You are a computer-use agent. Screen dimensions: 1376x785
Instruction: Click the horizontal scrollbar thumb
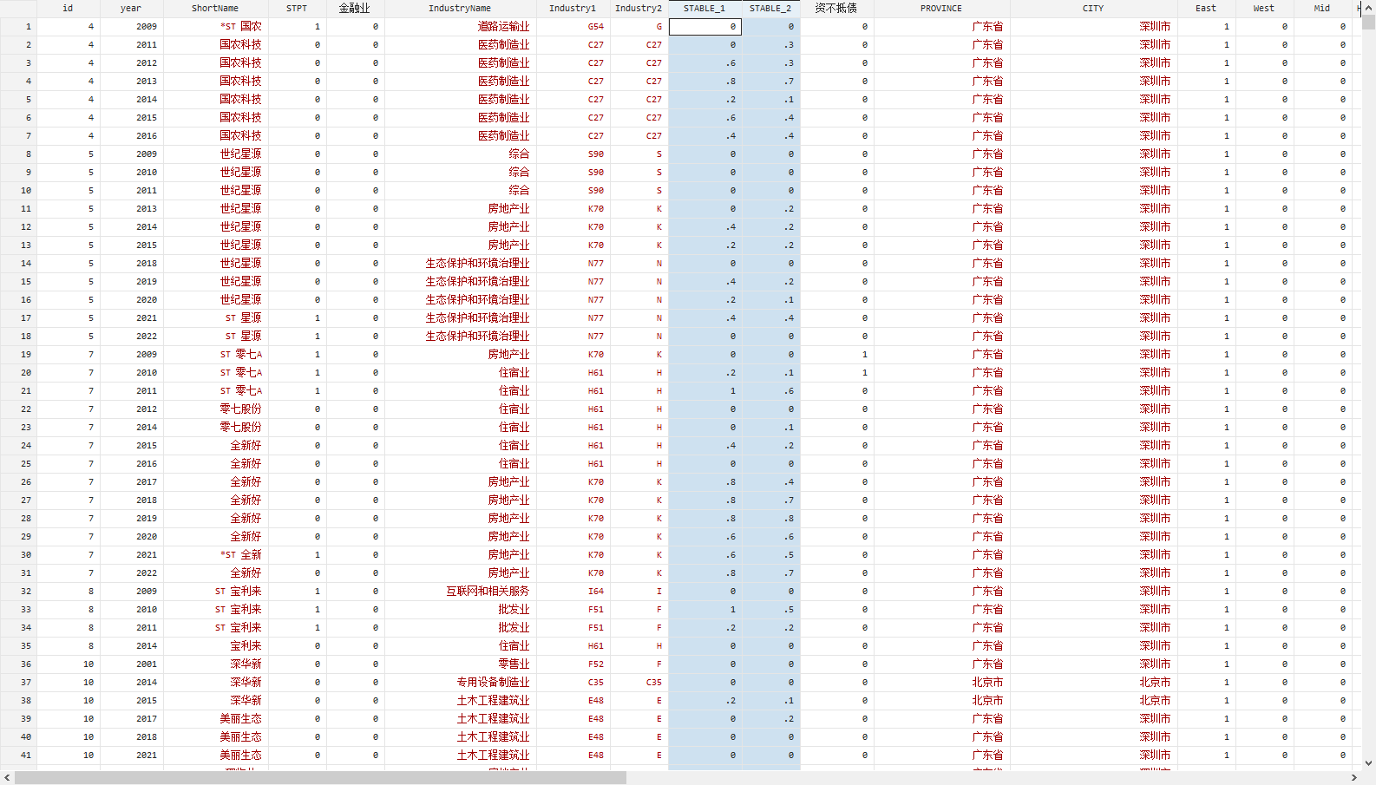click(320, 777)
